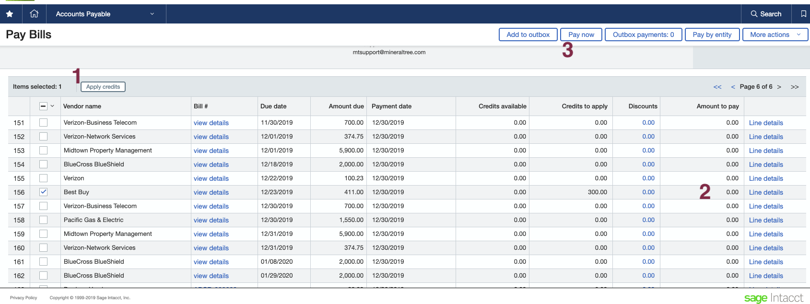
Task: Click Pay by entity button
Action: point(712,35)
